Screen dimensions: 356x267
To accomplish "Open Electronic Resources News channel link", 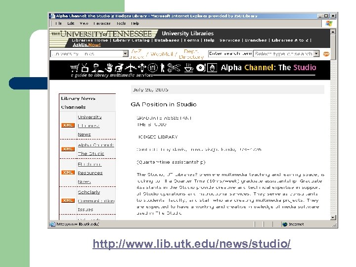I will pyautogui.click(x=90, y=173).
